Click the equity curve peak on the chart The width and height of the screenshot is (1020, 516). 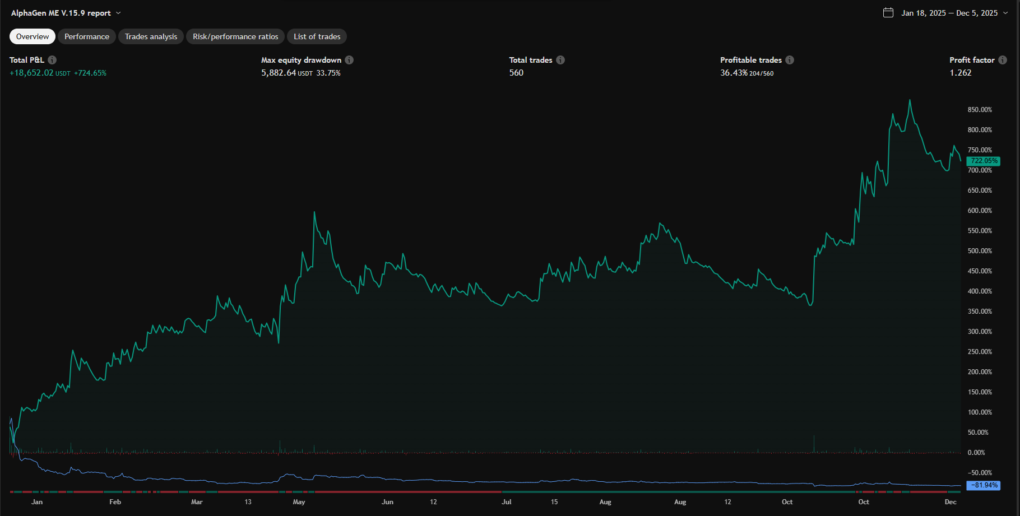(910, 100)
